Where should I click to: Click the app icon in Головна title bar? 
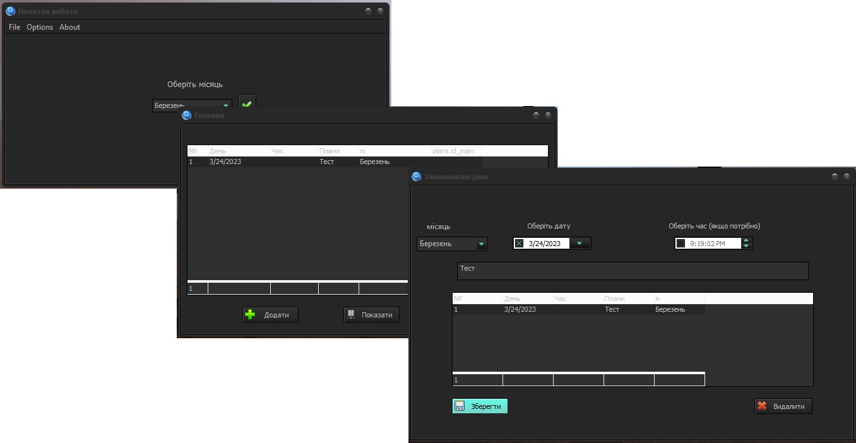point(186,115)
